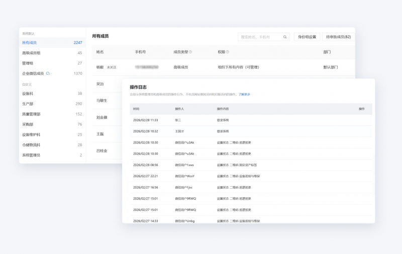
Task: Select 系统管理员 group
Action: click(x=31, y=155)
